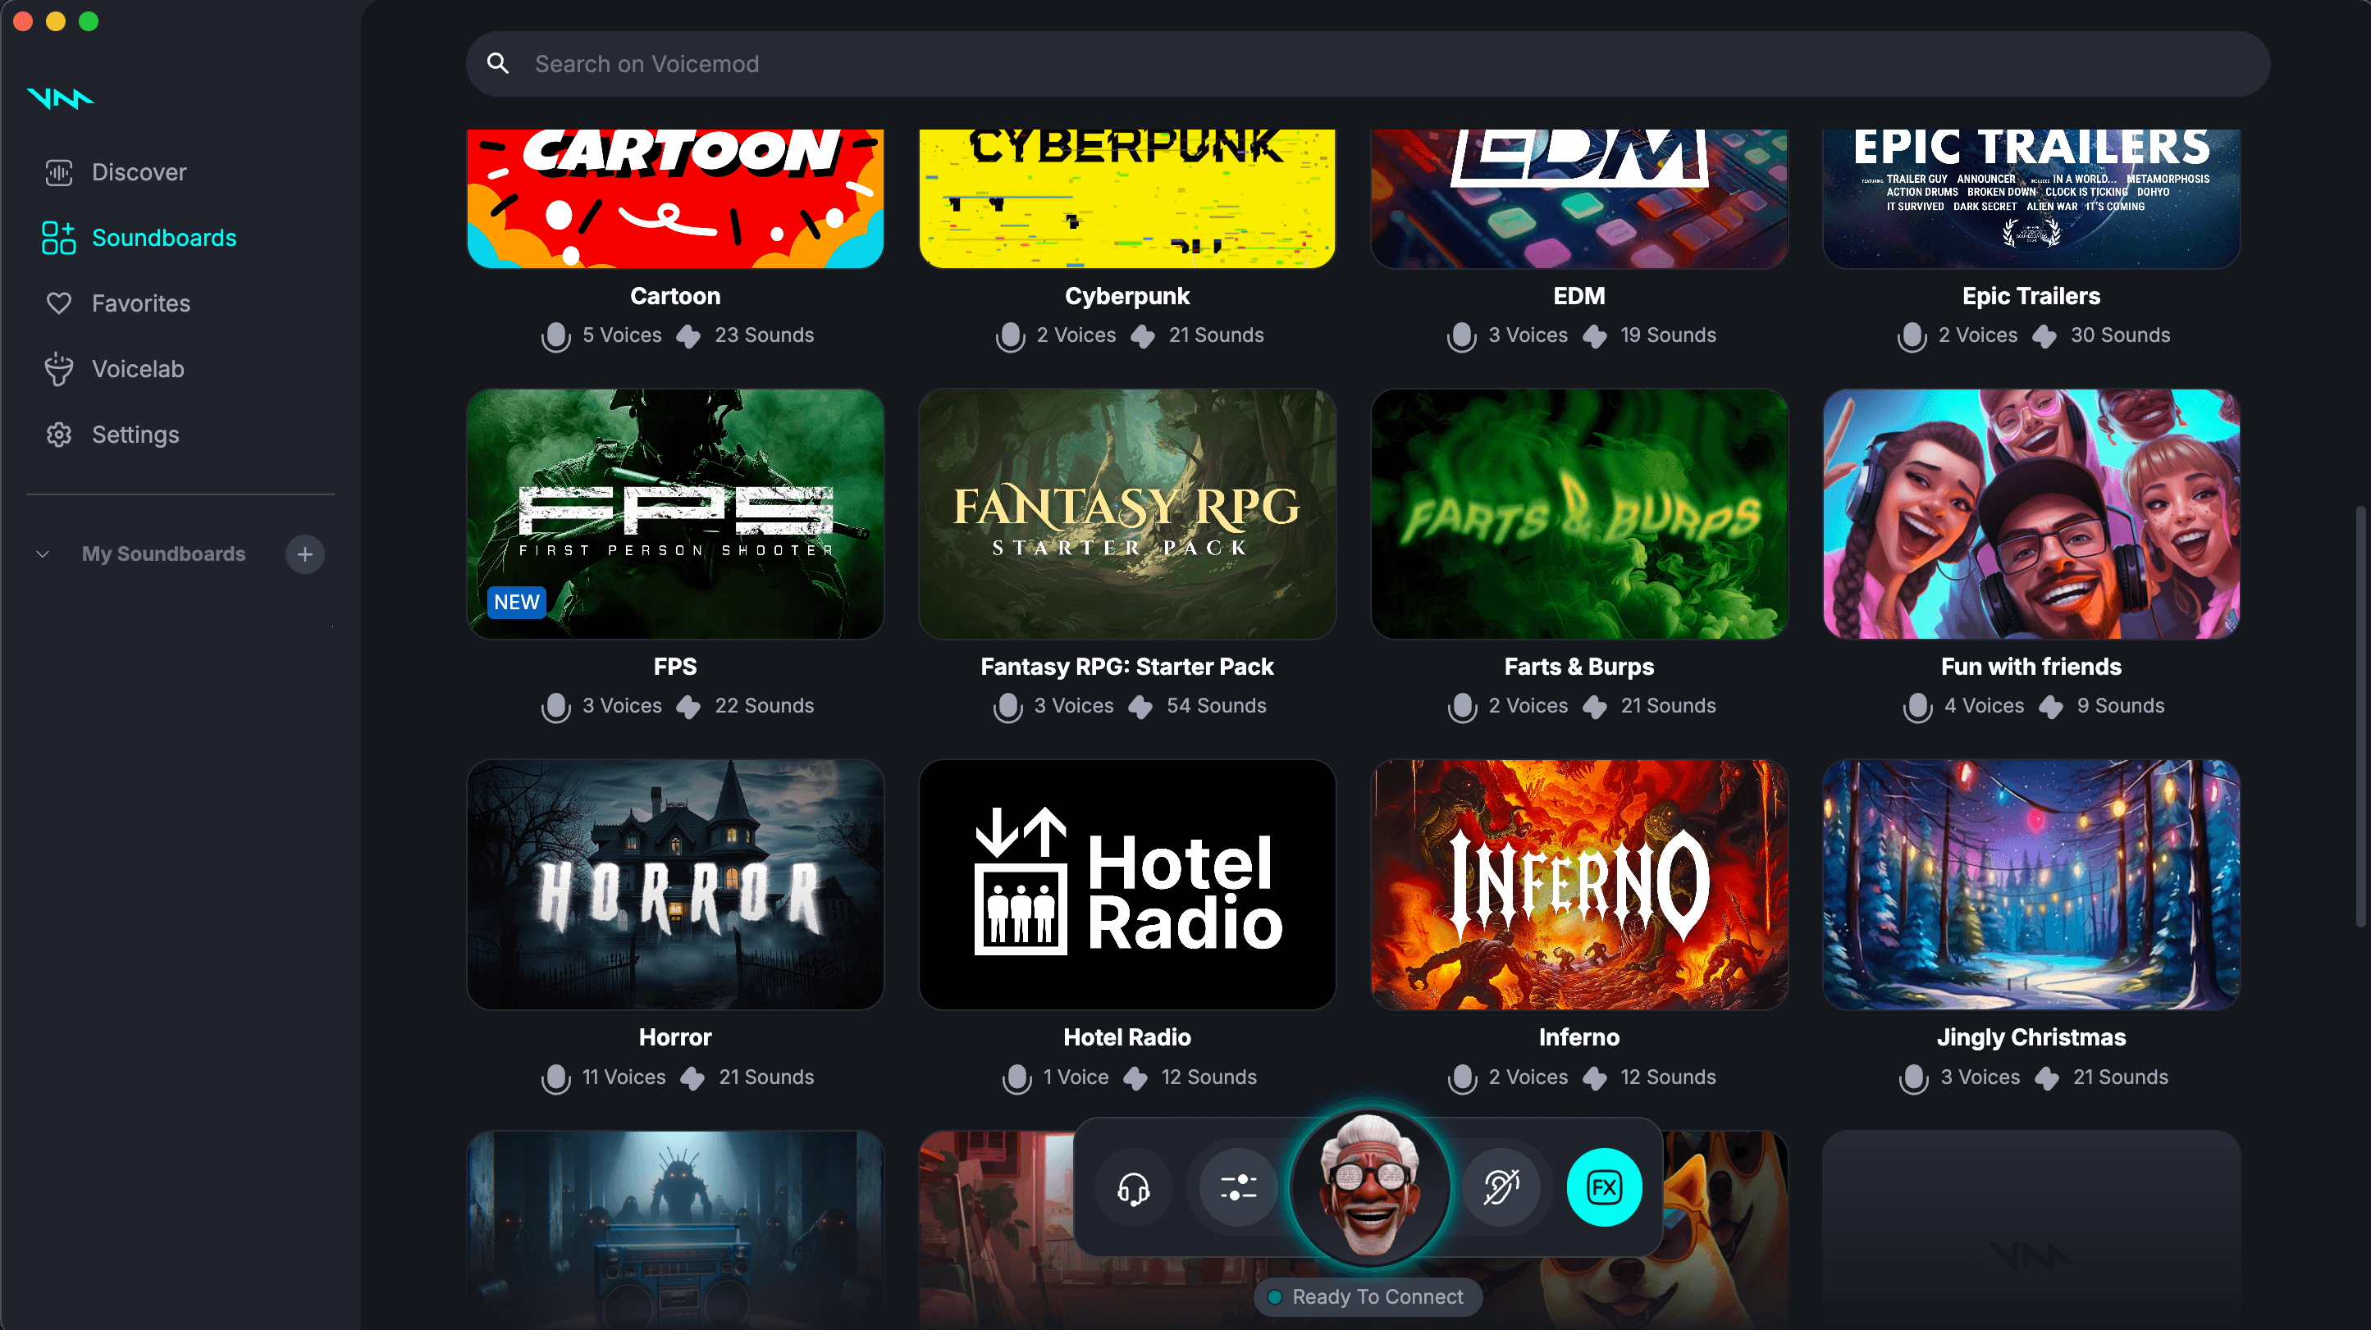Click the add (+) button for My Soundboards
This screenshot has height=1330, width=2371.
point(304,553)
